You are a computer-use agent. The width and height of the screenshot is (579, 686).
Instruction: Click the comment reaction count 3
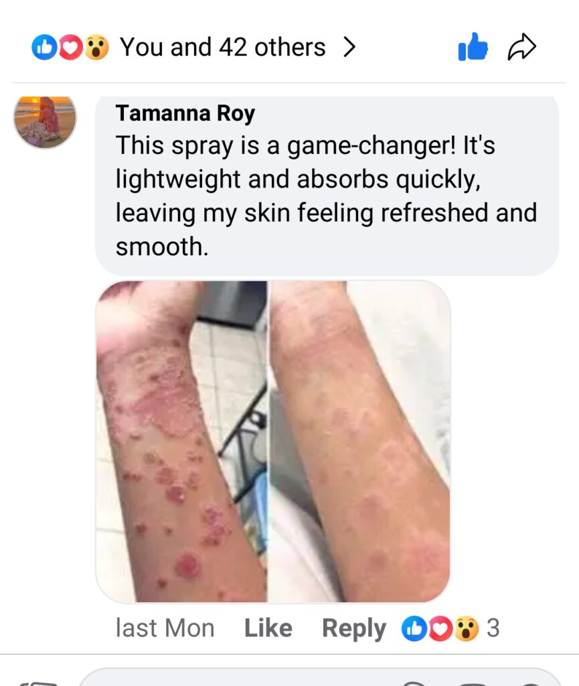pyautogui.click(x=493, y=628)
